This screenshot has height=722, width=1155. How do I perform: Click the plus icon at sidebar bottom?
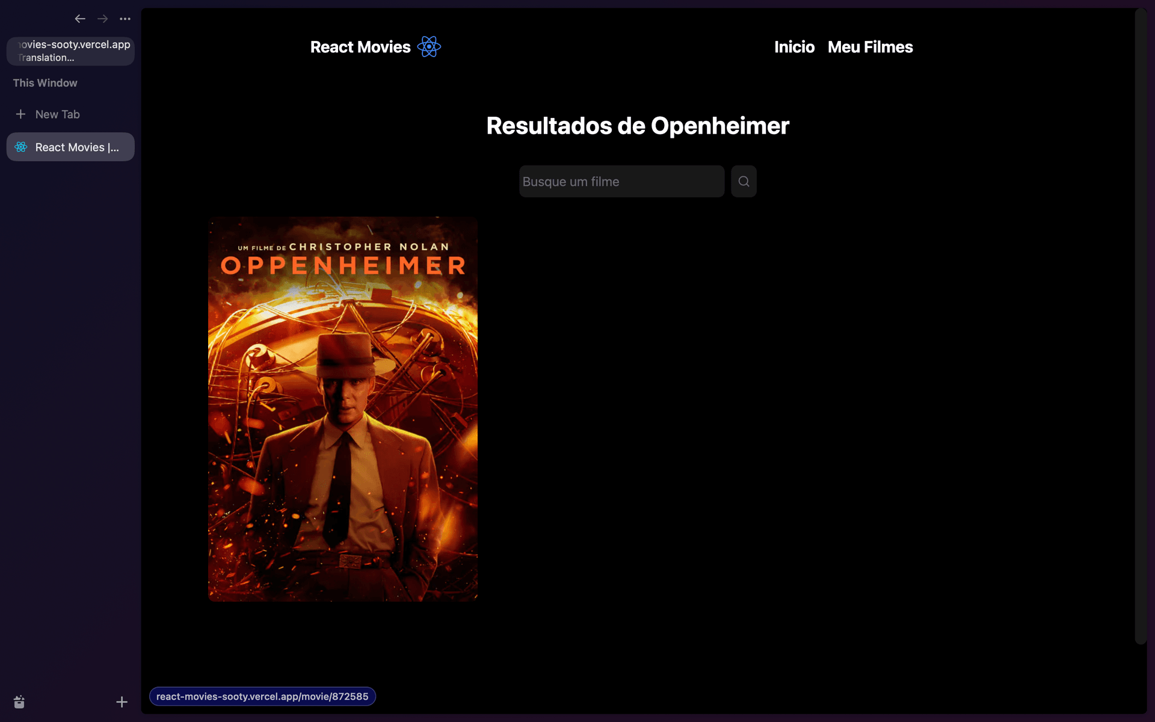(x=122, y=702)
